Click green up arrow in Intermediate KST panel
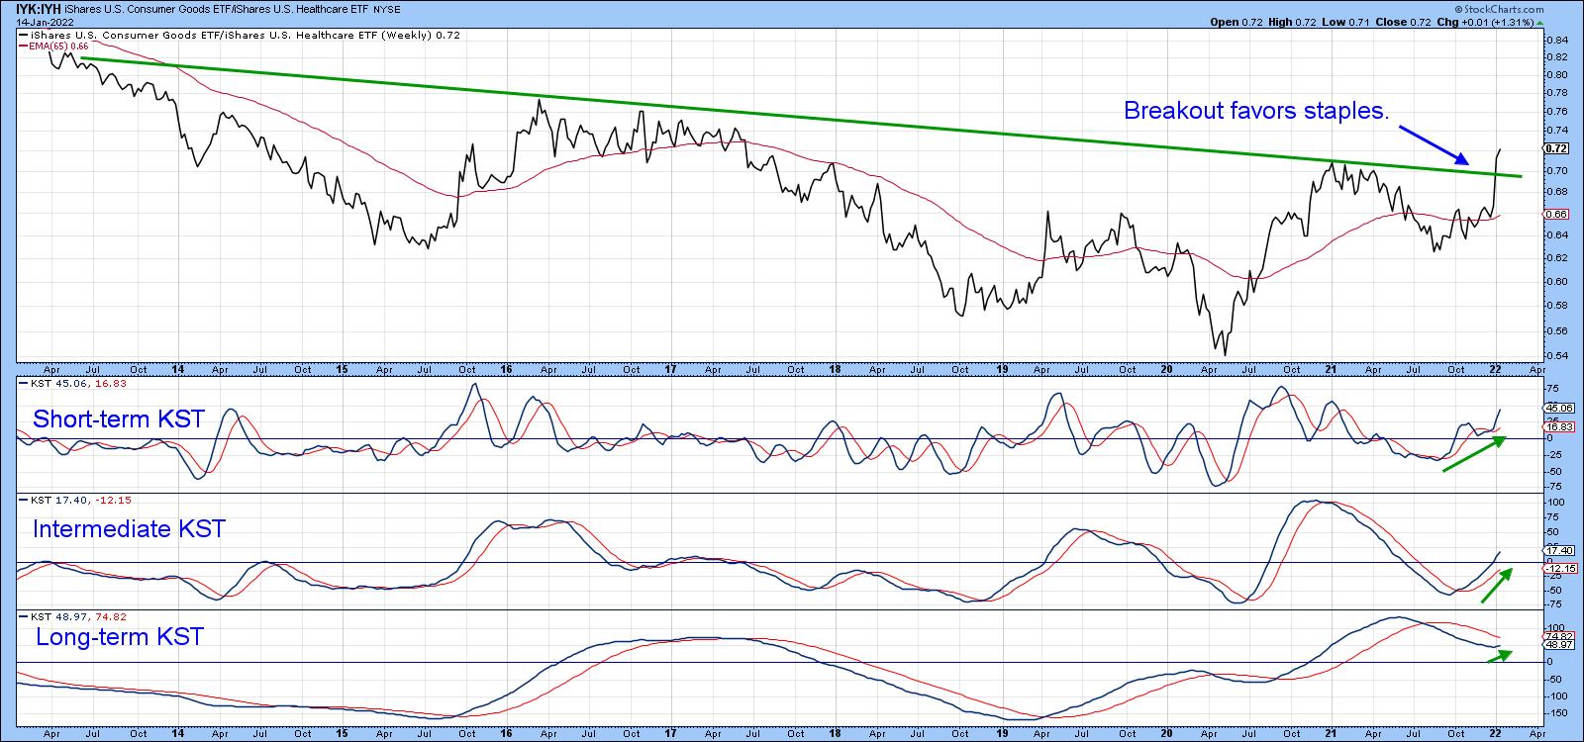1584x742 pixels. coord(1497,586)
